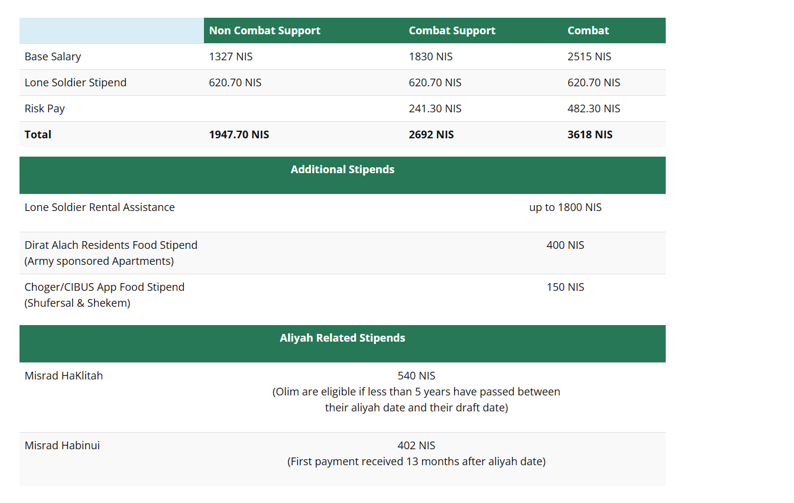
Task: Click the up to 1800 NIS value
Action: 565,207
